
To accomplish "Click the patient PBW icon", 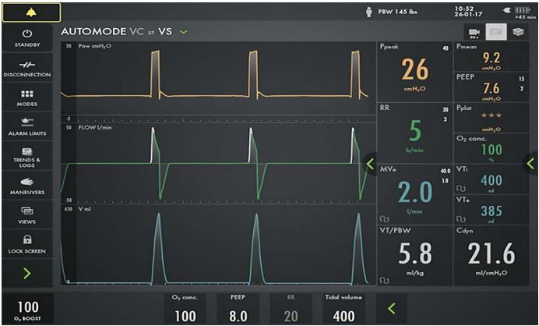I will (369, 12).
